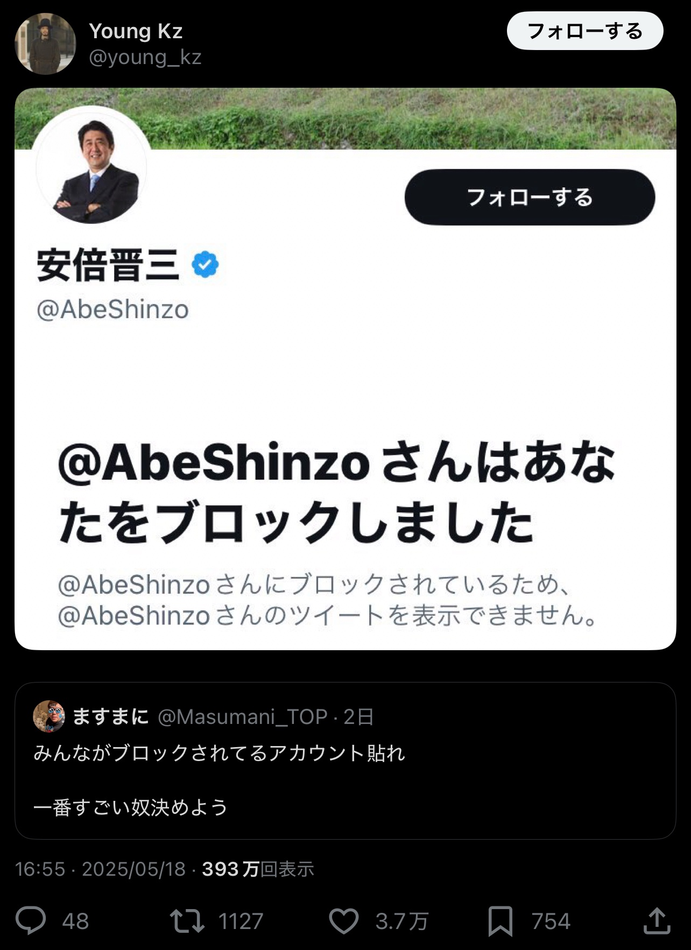The image size is (691, 950).
Task: Open Young Kz profile avatar
Action: [x=45, y=44]
